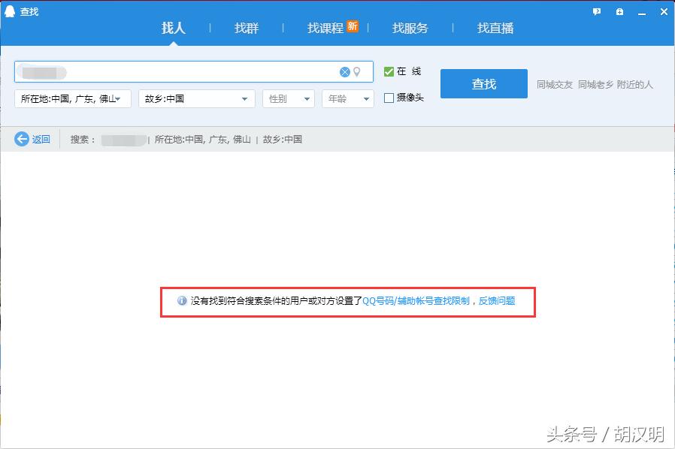Click the location pin icon in search box

[356, 72]
